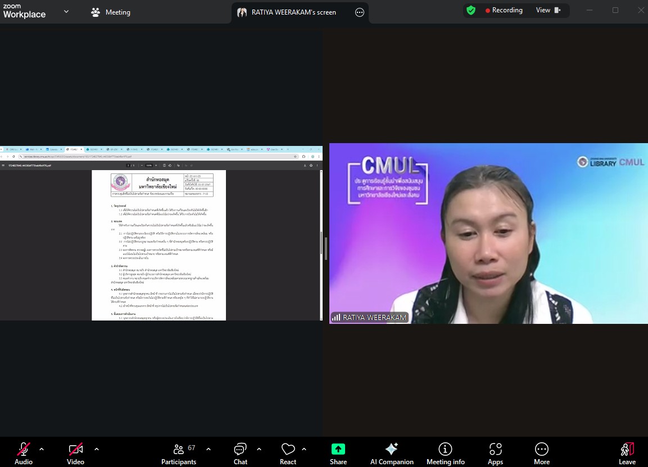This screenshot has height=467, width=648.
Task: Expand the Chat options chevron
Action: coord(259,449)
